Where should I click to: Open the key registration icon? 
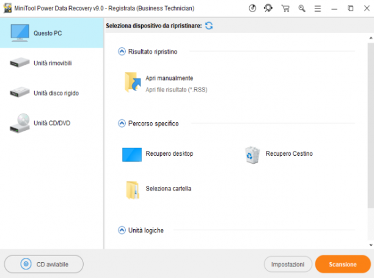302,9
